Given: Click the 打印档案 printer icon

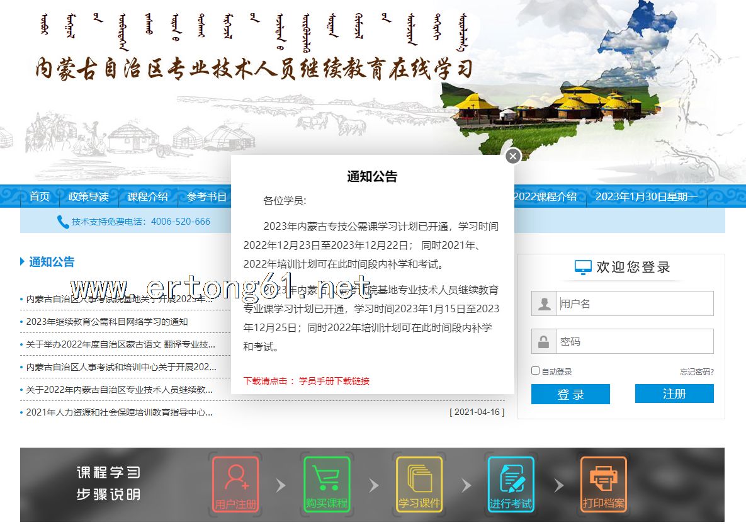Looking at the screenshot, I should coord(603,484).
